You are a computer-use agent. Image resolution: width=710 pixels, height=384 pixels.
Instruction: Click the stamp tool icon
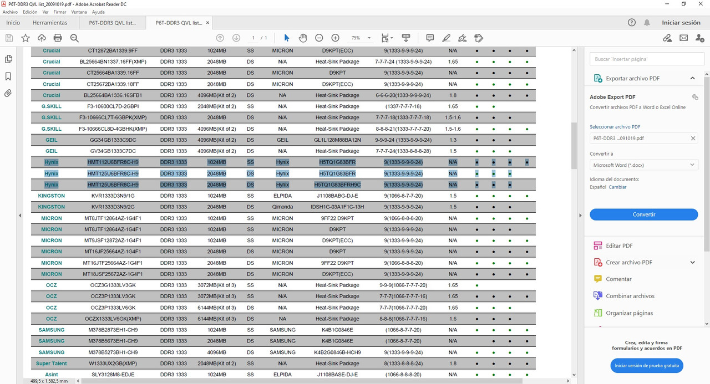click(479, 38)
